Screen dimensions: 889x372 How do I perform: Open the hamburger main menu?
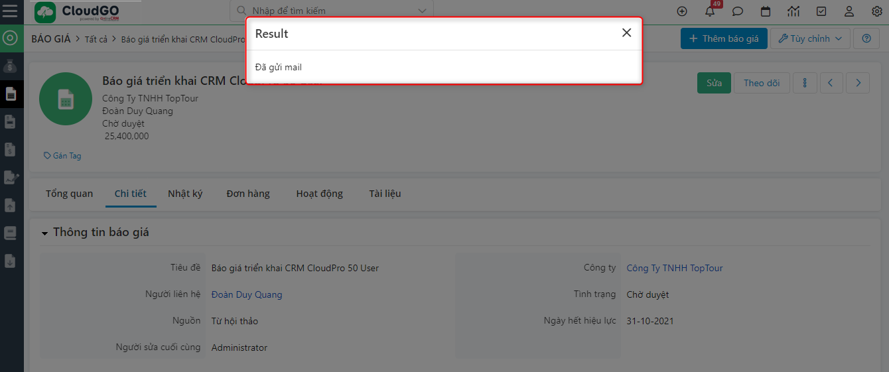[11, 11]
